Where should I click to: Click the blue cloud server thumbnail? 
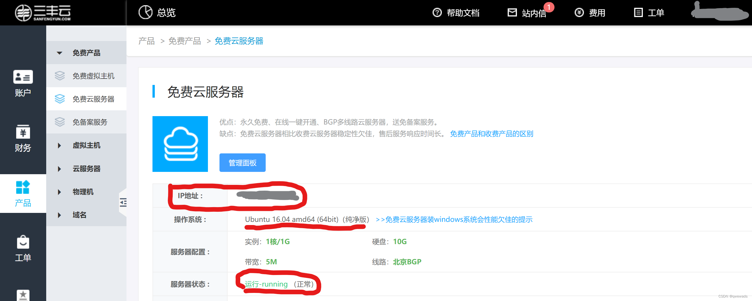tap(180, 144)
